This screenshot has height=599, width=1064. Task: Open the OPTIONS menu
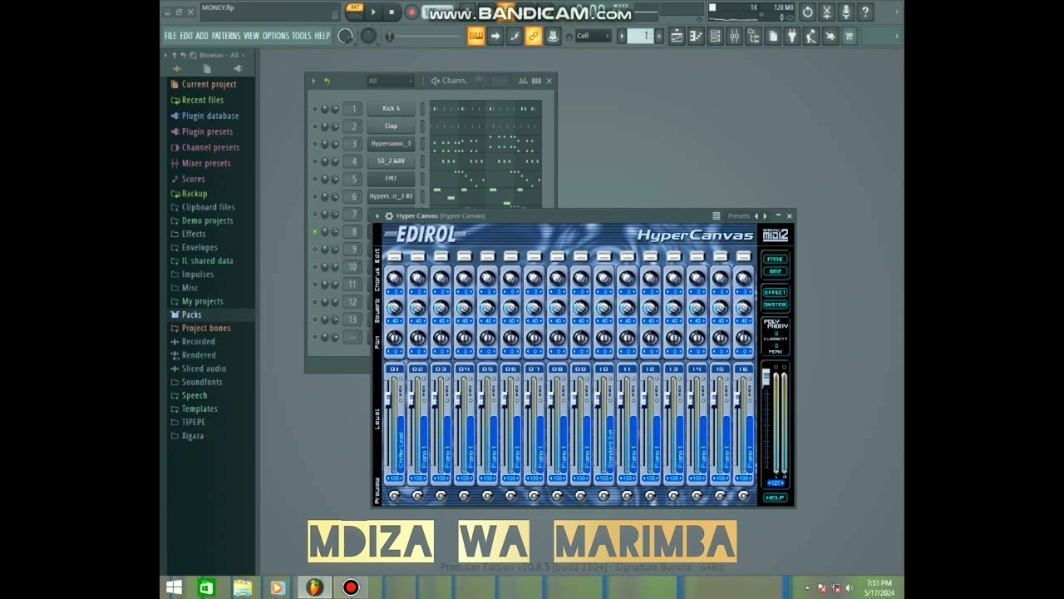pyautogui.click(x=276, y=36)
